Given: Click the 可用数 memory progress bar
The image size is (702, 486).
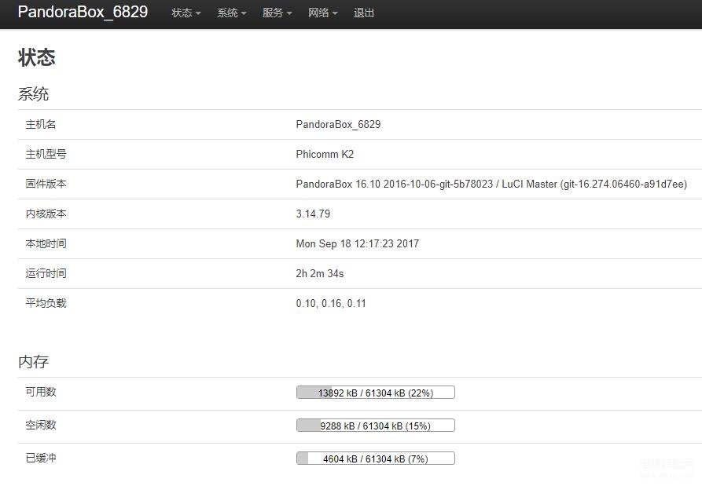Looking at the screenshot, I should (x=376, y=393).
